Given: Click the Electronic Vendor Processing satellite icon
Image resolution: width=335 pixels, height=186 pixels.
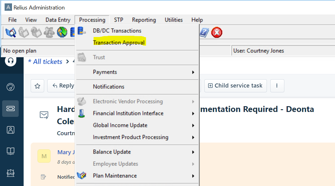Looking at the screenshot, I should (81, 102).
